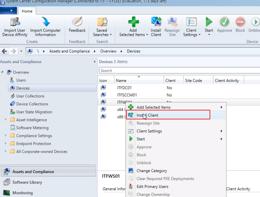Click the Reassign Site ribbon icon
Image resolution: width=260 pixels, height=197 pixels.
[173, 22]
